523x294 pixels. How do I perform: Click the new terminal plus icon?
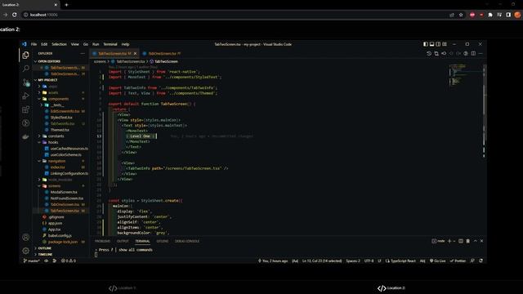(x=449, y=241)
